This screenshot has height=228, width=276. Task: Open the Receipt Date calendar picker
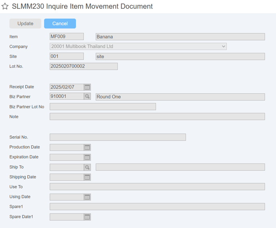[x=87, y=87]
